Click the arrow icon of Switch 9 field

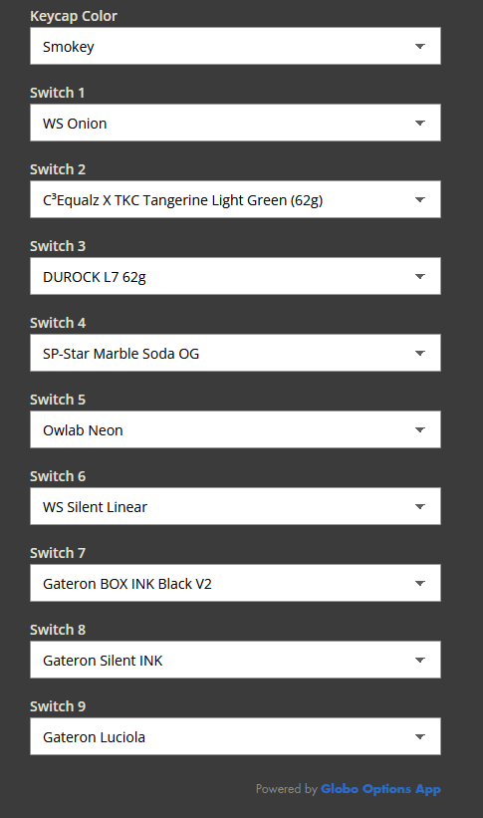pyautogui.click(x=420, y=736)
